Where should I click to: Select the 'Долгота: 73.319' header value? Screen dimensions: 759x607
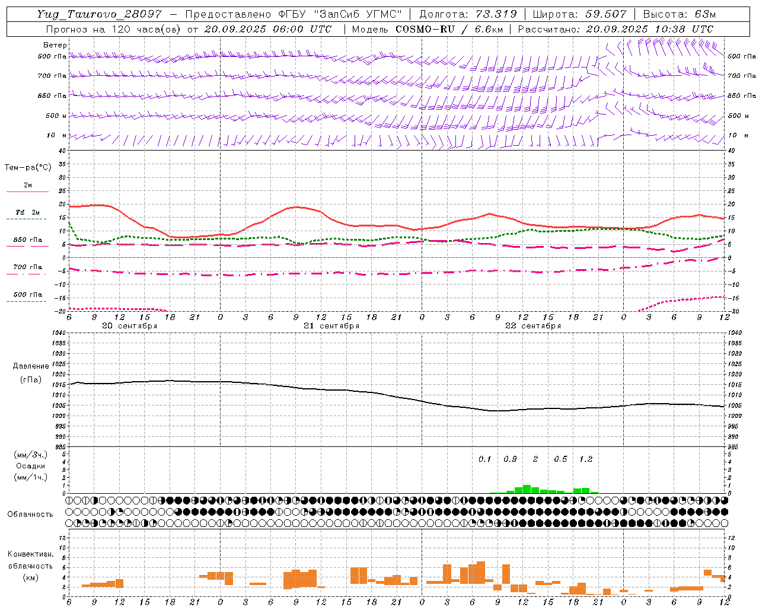(x=468, y=15)
